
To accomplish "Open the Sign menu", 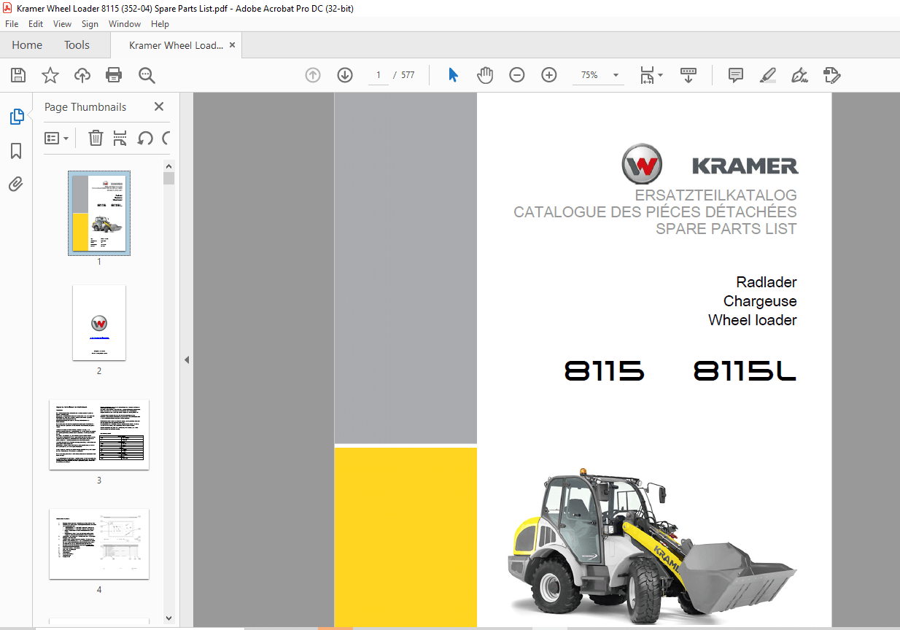I will pyautogui.click(x=90, y=23).
